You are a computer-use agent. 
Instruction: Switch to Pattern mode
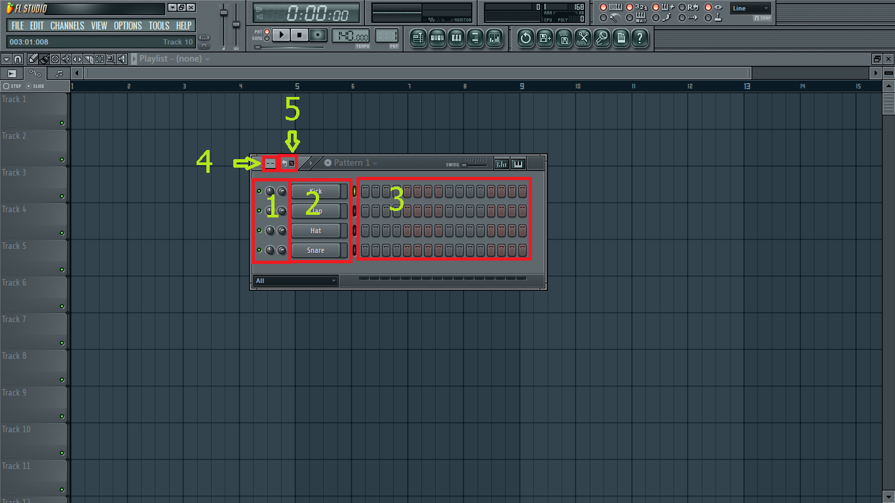[267, 31]
